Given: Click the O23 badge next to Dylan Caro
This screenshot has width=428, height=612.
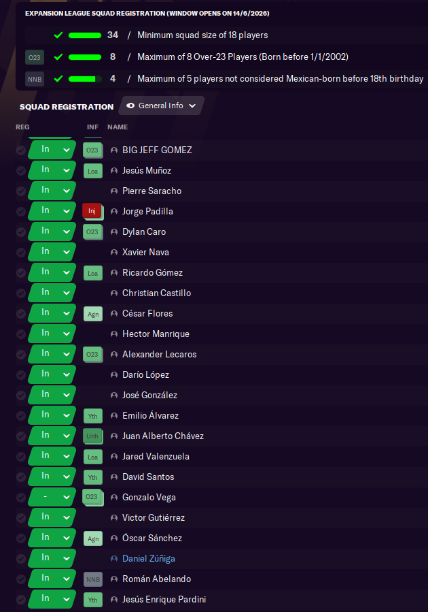Looking at the screenshot, I should click(92, 231).
